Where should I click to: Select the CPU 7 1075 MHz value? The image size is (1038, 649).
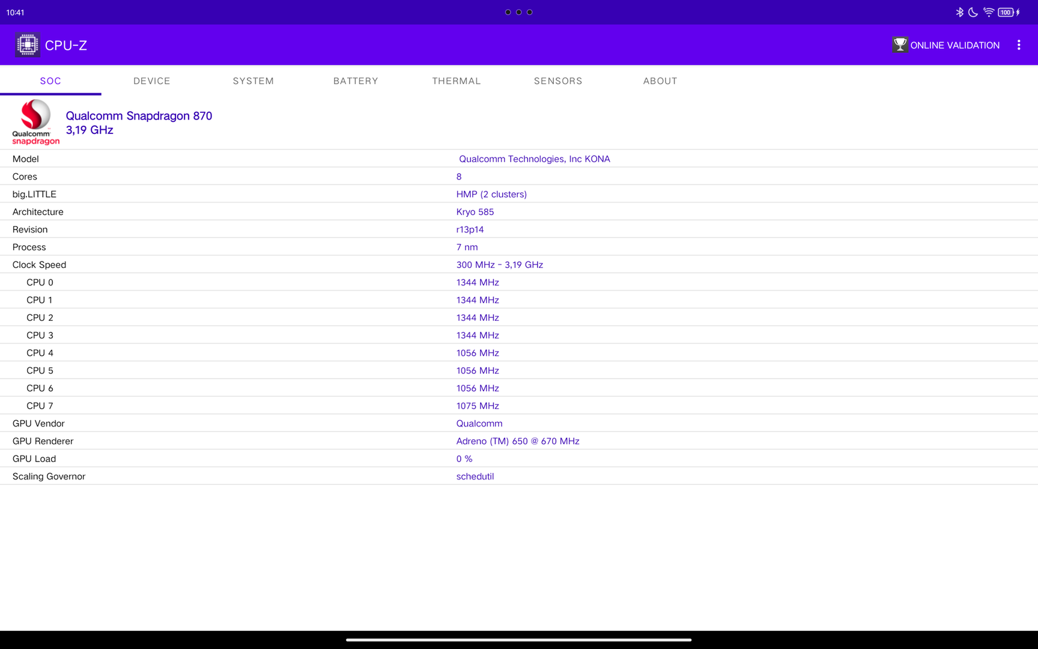478,406
